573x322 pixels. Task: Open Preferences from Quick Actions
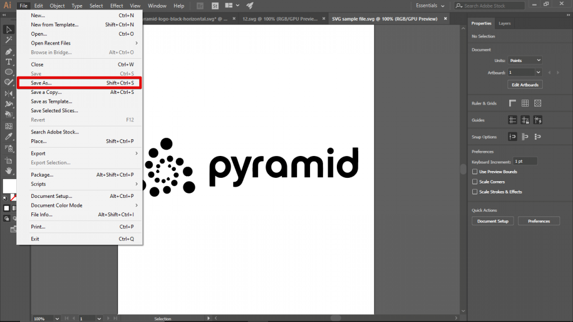click(538, 221)
